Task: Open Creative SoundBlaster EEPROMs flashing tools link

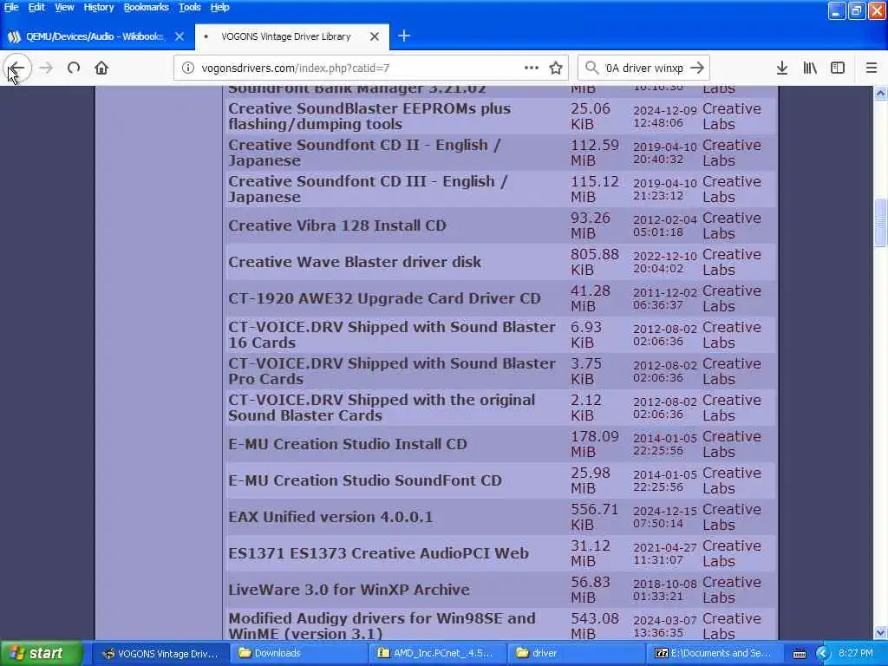Action: click(x=369, y=116)
